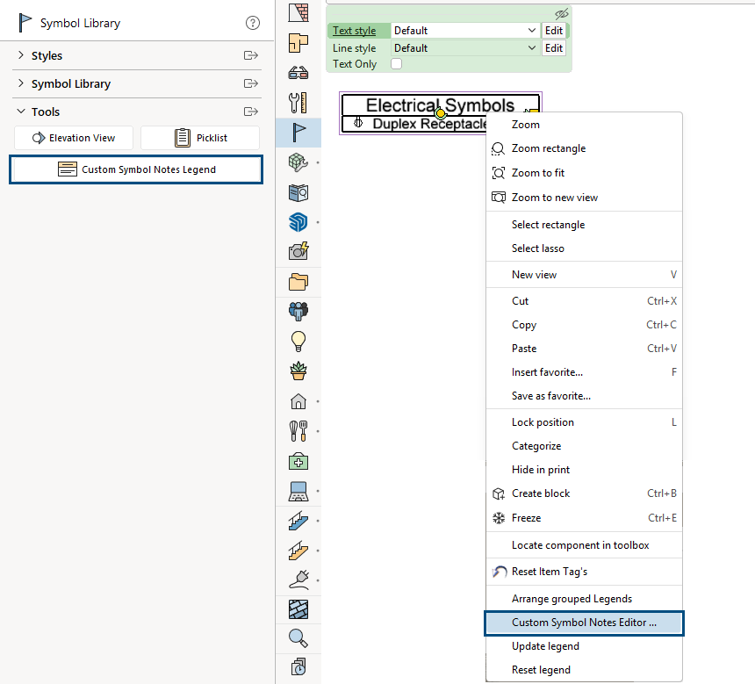The image size is (755, 684).
Task: Open the blue tile pattern icon
Action: [x=298, y=610]
